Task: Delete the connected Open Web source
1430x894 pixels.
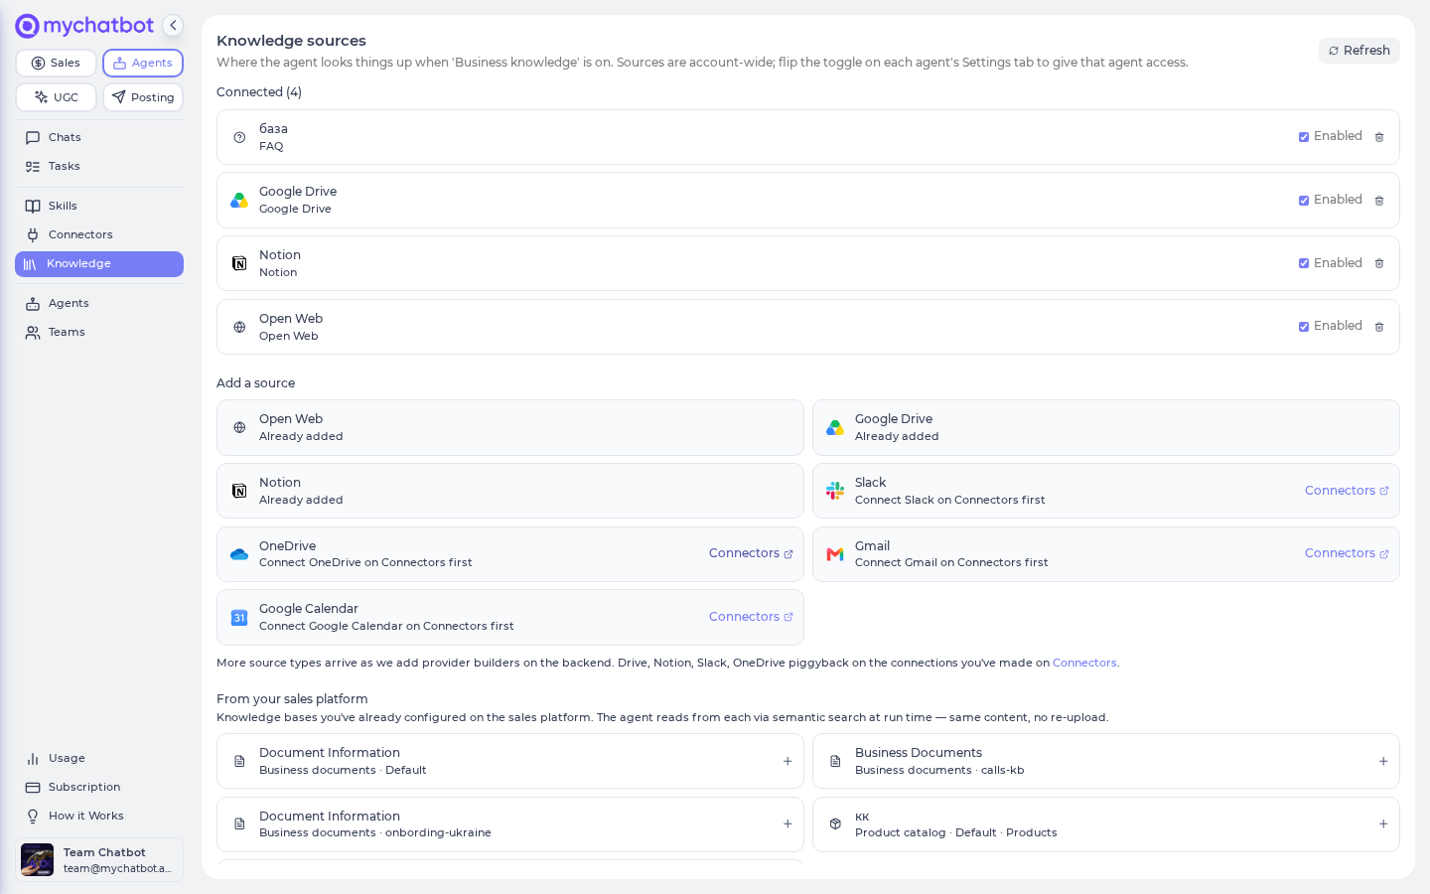Action: (x=1379, y=327)
